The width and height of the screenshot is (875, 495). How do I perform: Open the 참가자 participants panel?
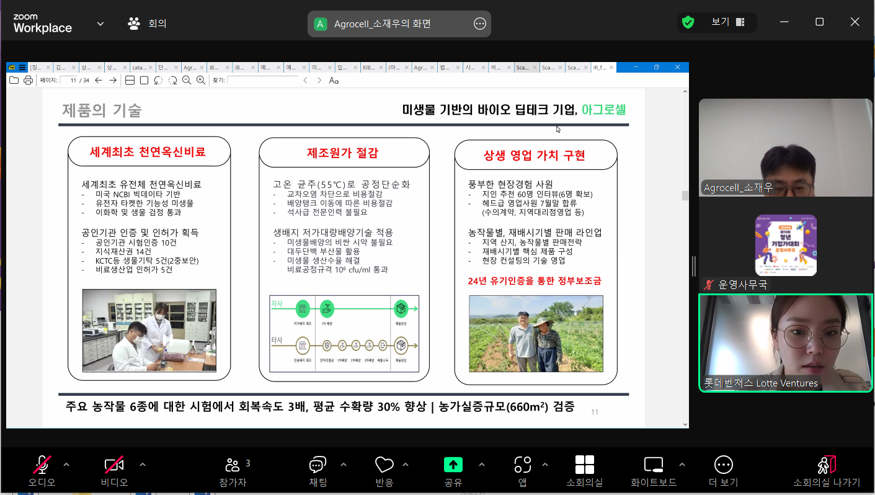click(233, 471)
